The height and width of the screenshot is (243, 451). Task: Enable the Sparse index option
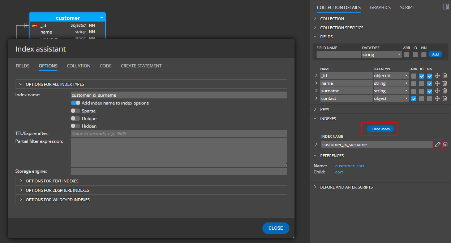75,111
